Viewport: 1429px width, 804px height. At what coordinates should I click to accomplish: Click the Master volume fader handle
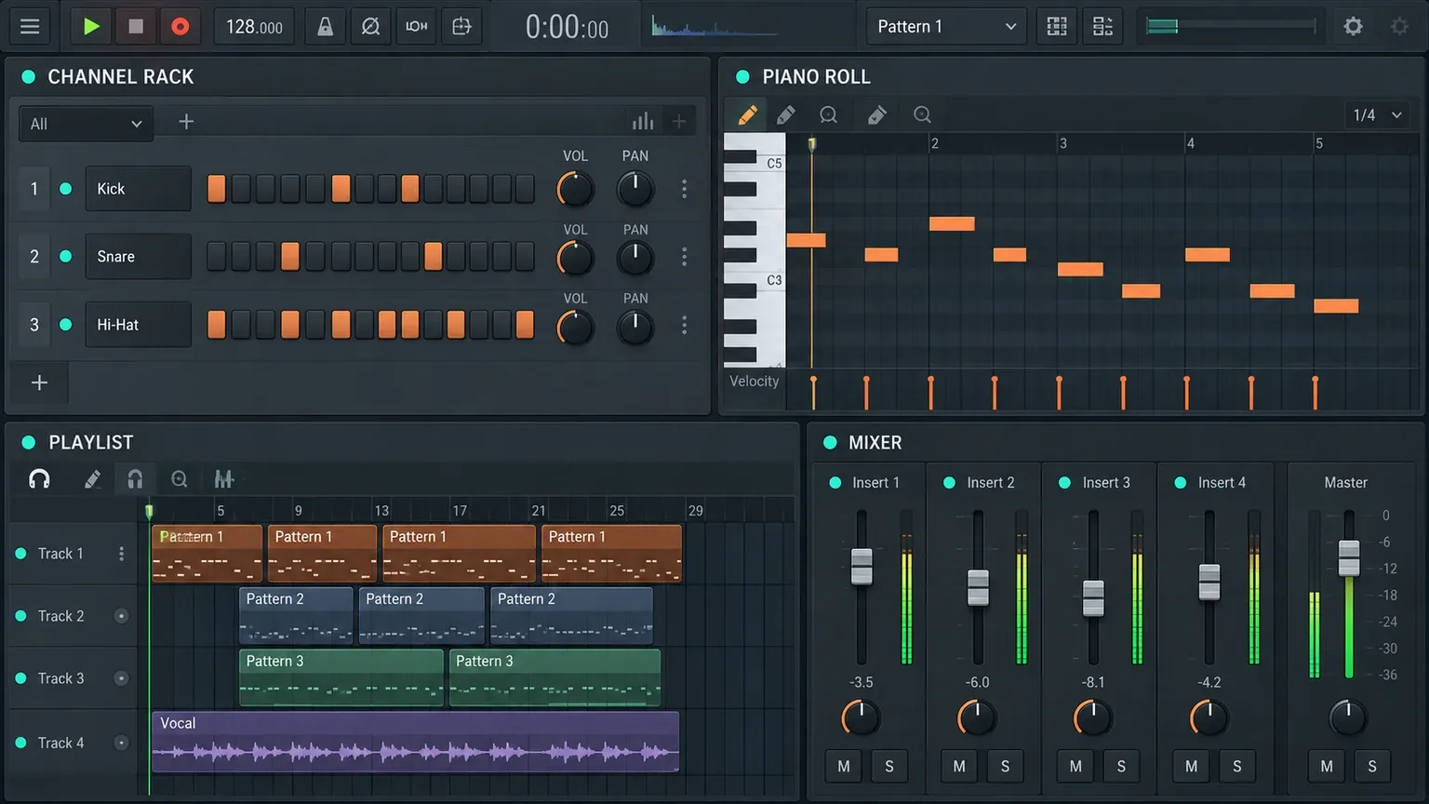click(x=1349, y=558)
